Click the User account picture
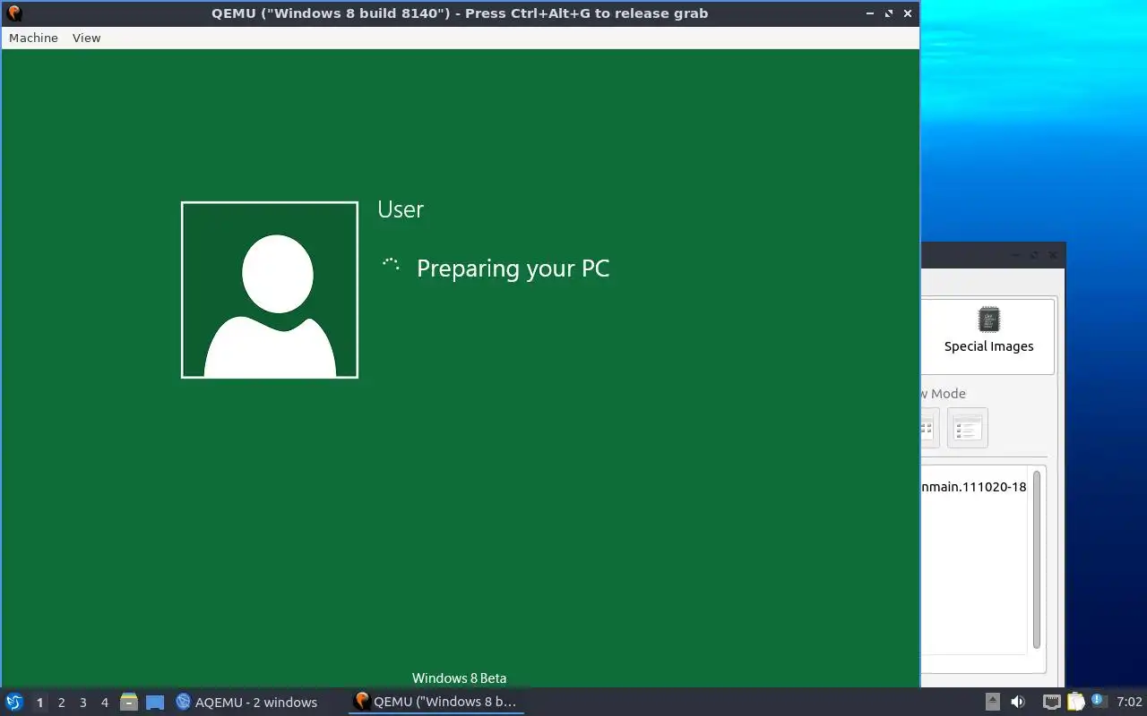1147x716 pixels. coord(270,290)
